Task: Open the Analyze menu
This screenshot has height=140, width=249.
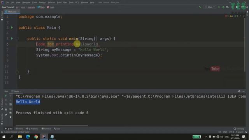Action: [42, 2]
